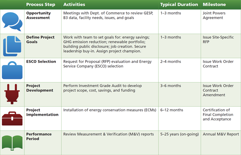Click the Review Measurement & Verification reports activity
241x155 pixels.
108,134
